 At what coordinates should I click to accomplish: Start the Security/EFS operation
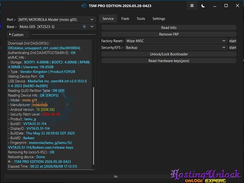pyautogui.click(x=233, y=48)
